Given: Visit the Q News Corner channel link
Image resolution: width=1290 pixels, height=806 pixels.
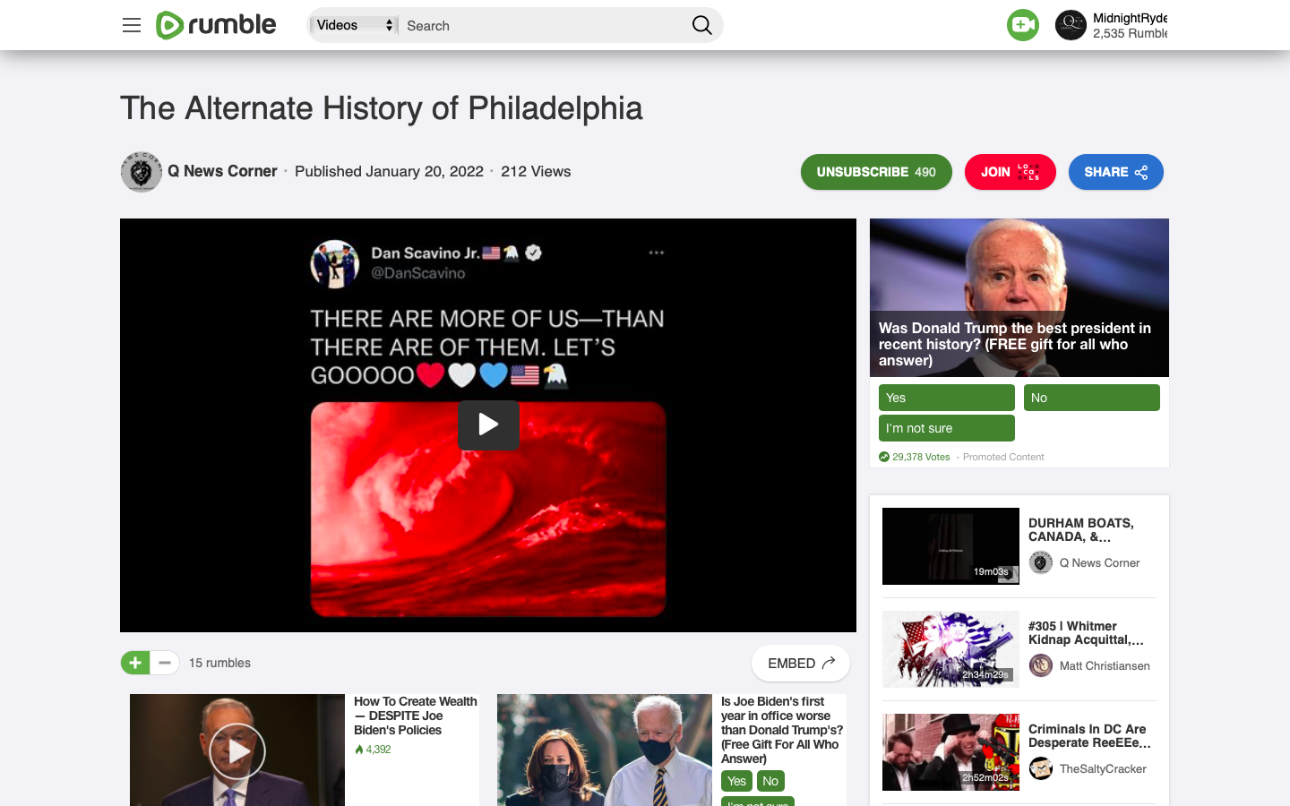Looking at the screenshot, I should point(222,171).
